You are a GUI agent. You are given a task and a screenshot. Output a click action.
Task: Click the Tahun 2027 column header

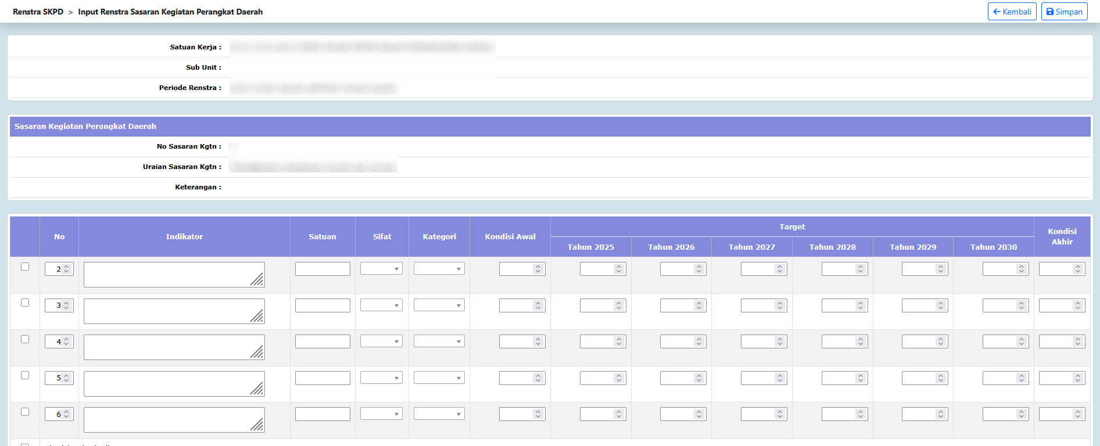tap(752, 247)
